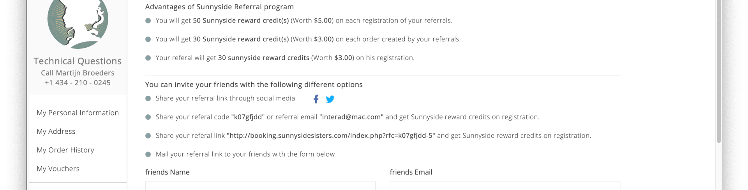The width and height of the screenshot is (748, 190).
Task: Click the booking.sunnysidesisters.com referral link URL
Action: tap(331, 136)
